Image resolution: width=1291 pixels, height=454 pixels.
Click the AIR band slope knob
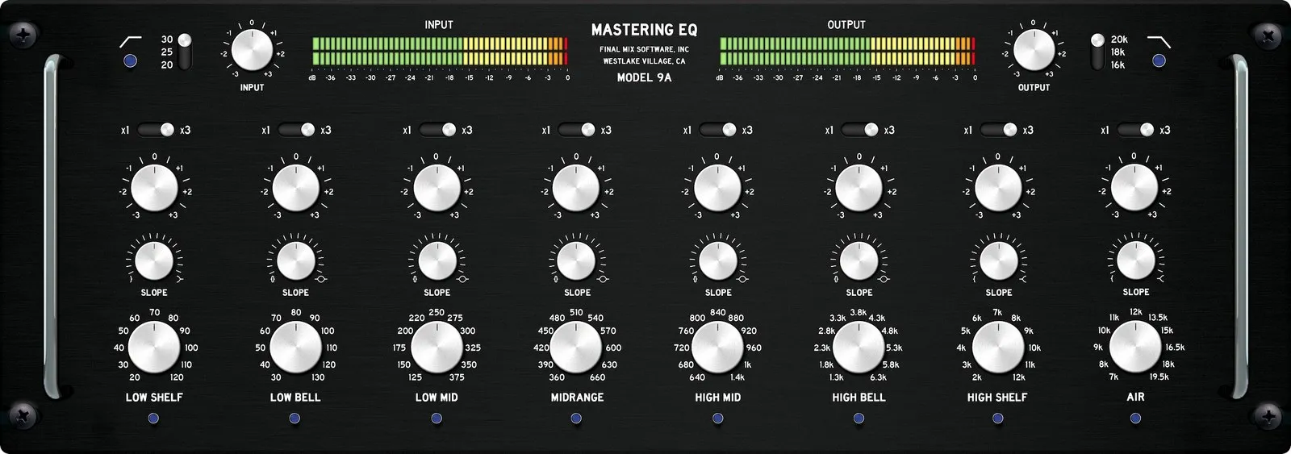coord(1134,260)
